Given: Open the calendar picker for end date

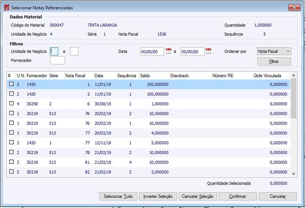Looking at the screenshot, I should [x=209, y=51].
